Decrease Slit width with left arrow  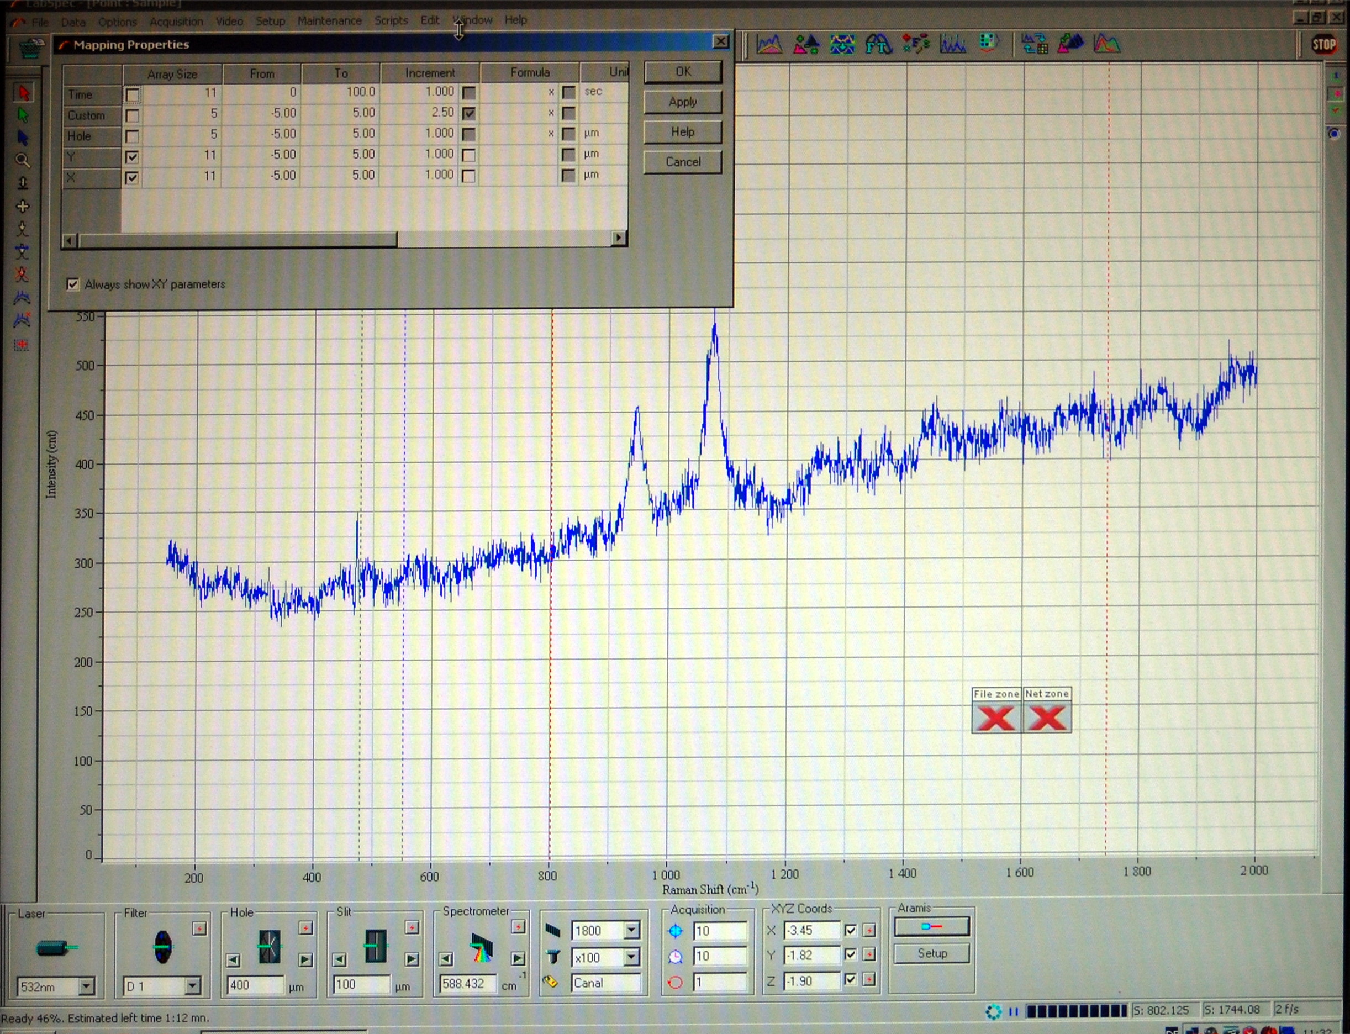(340, 959)
